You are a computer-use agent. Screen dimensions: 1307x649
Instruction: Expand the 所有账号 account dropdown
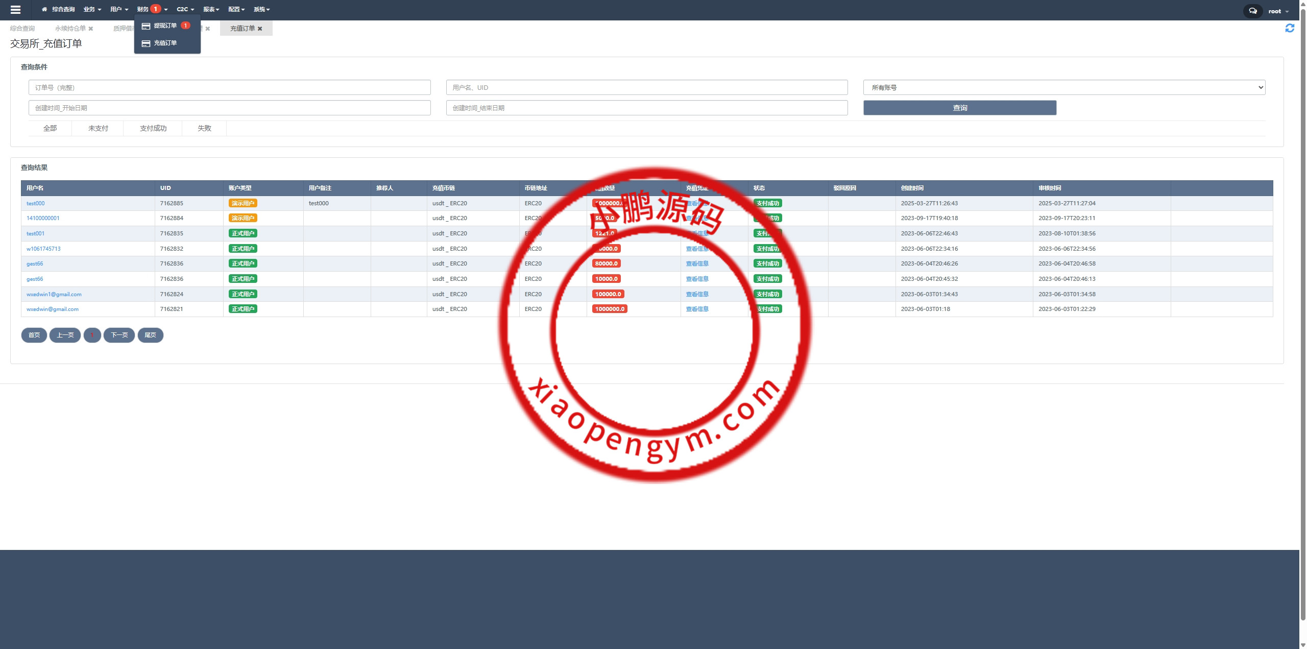pos(1064,87)
